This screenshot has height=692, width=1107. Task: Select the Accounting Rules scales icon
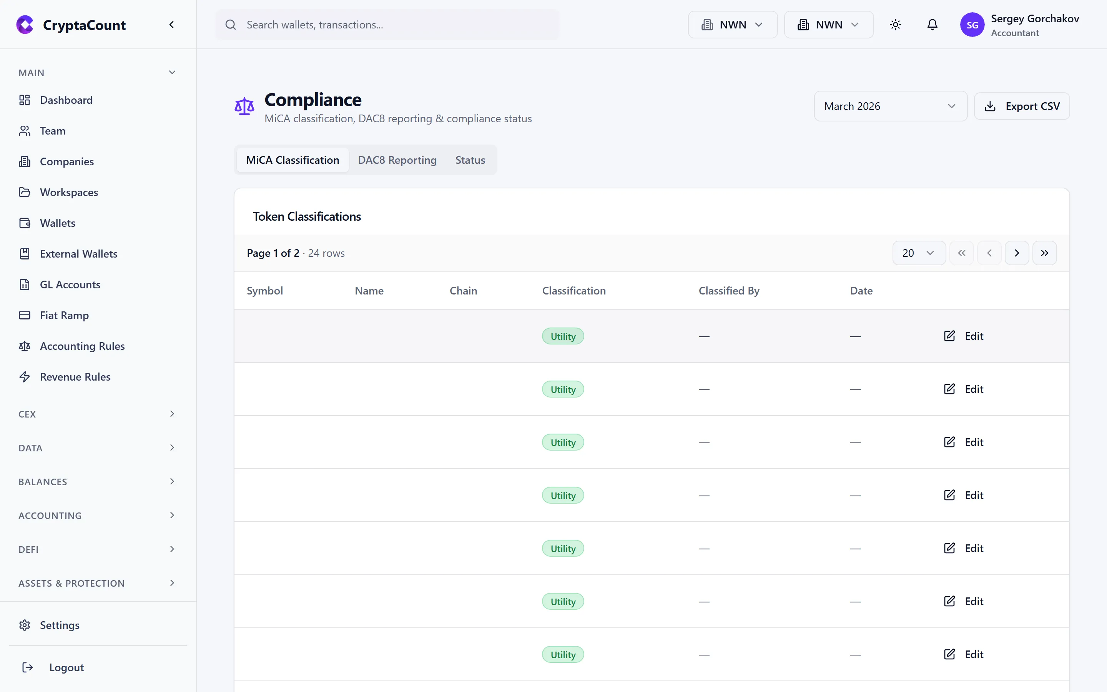pos(25,346)
